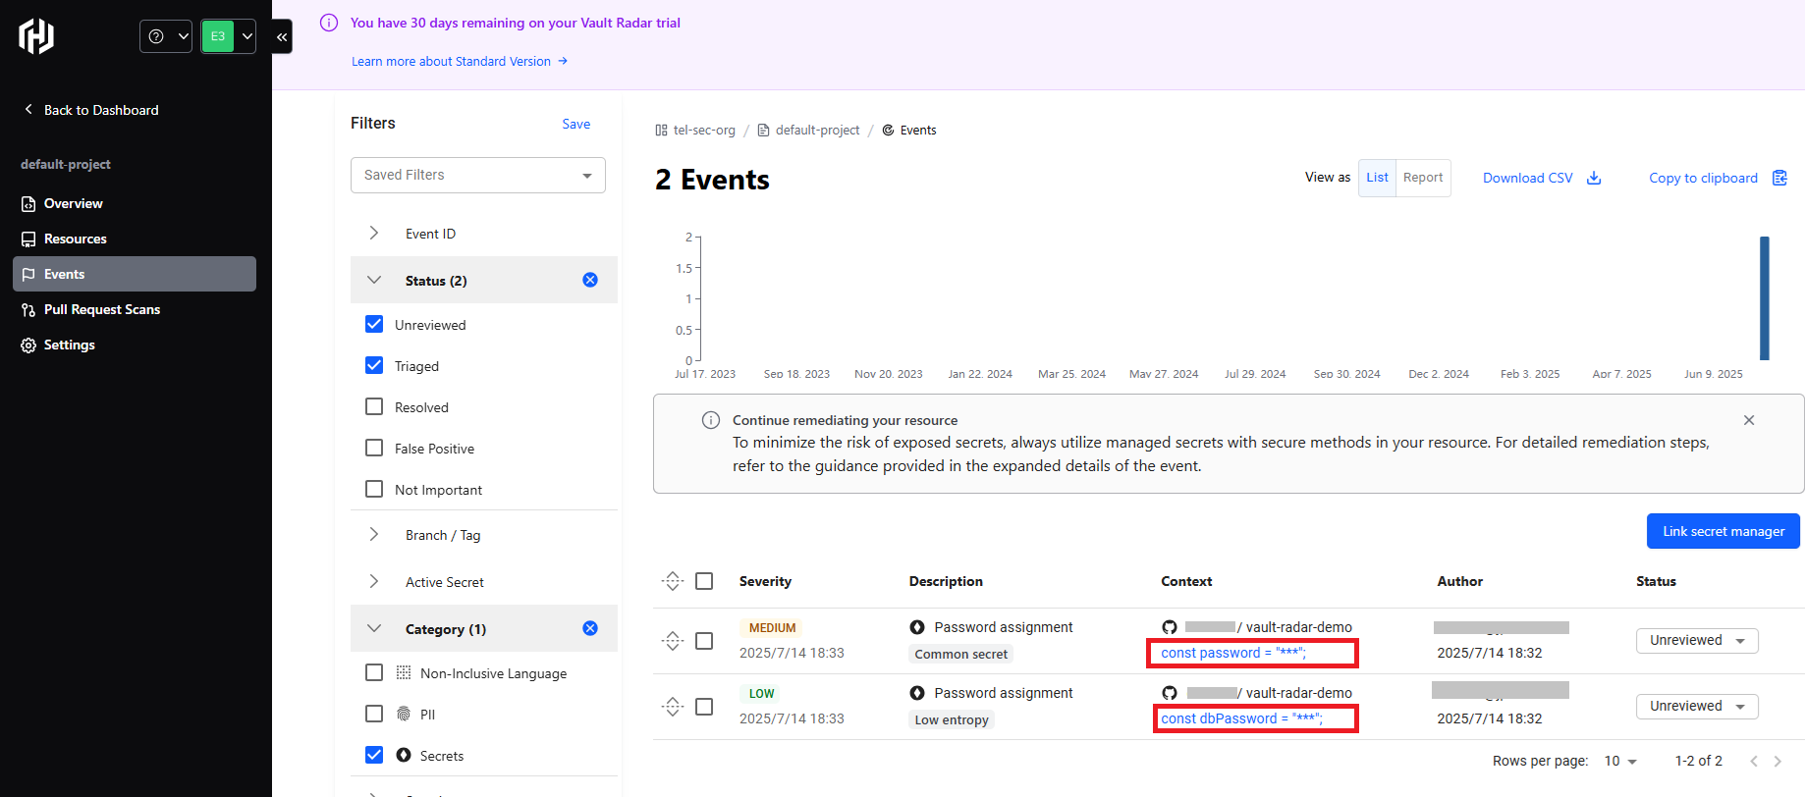Click the Download CSV icon

coord(1594,178)
